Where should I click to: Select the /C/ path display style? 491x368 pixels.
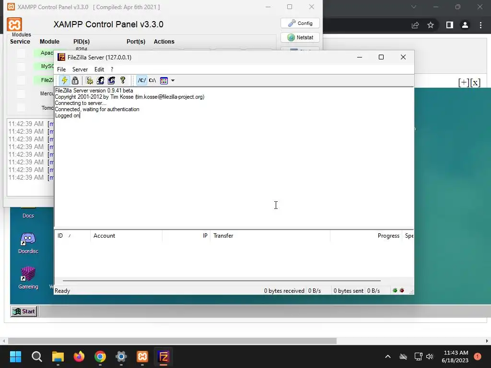(142, 80)
